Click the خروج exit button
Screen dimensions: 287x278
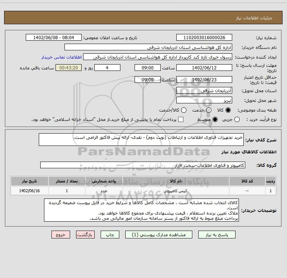tap(61, 235)
